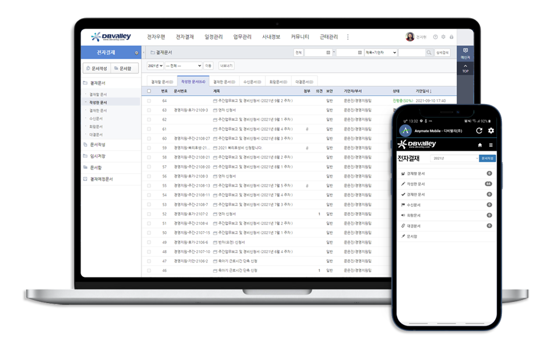This screenshot has height=347, width=555.
Task: Open the settings gear in the laptop header
Action: click(443, 37)
